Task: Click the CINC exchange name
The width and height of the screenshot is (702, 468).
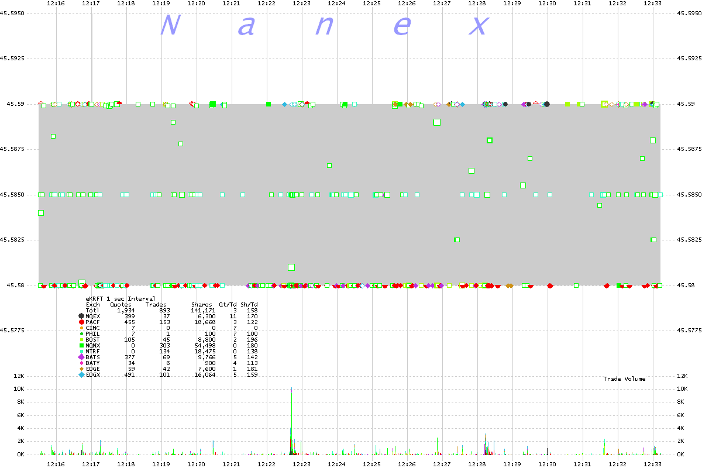Action: pyautogui.click(x=92, y=328)
